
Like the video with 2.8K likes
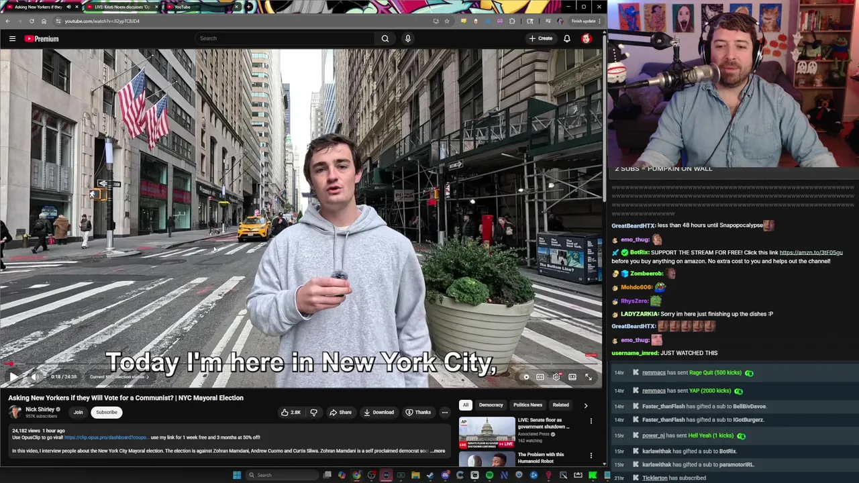(x=291, y=412)
